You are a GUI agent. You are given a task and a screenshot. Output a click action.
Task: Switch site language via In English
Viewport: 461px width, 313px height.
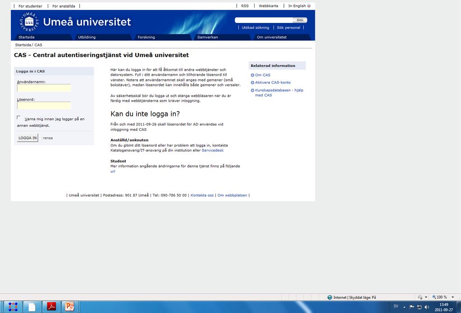[x=297, y=6]
